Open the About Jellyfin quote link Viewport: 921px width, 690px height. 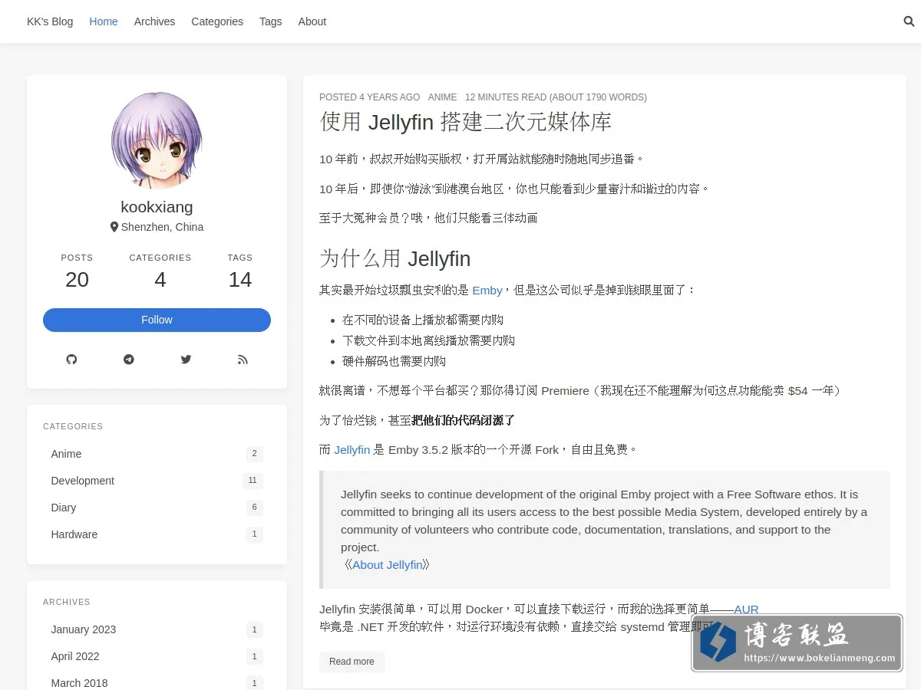click(388, 565)
